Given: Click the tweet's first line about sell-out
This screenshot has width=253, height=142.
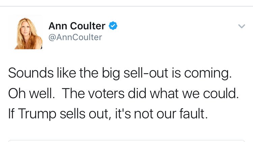Looking at the screenshot, I should pos(120,74).
